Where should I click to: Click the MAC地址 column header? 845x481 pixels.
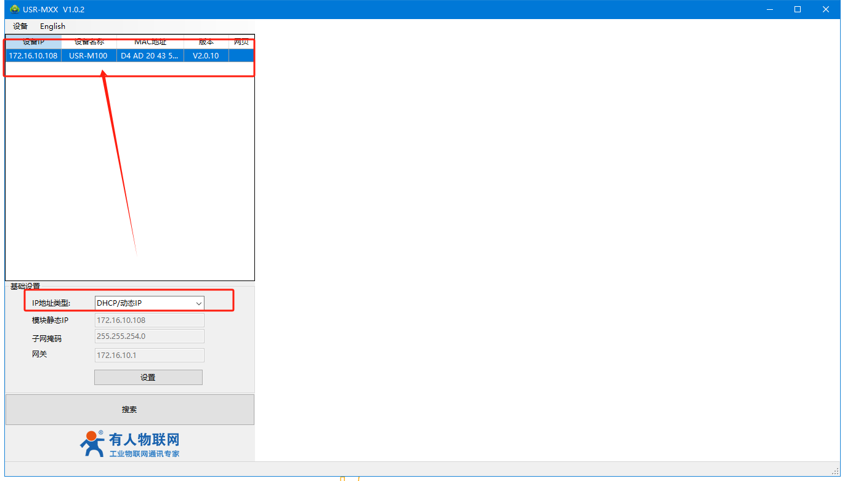[x=150, y=42]
